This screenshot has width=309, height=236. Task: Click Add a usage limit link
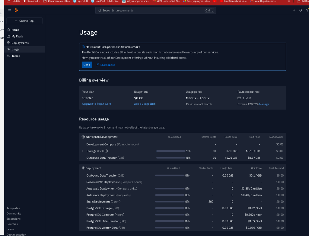(145, 104)
